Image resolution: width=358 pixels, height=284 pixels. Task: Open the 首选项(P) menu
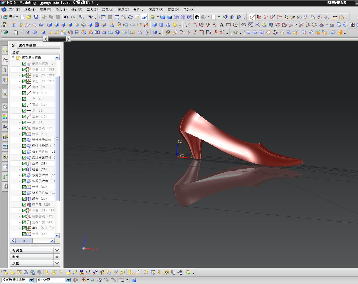coord(156,9)
